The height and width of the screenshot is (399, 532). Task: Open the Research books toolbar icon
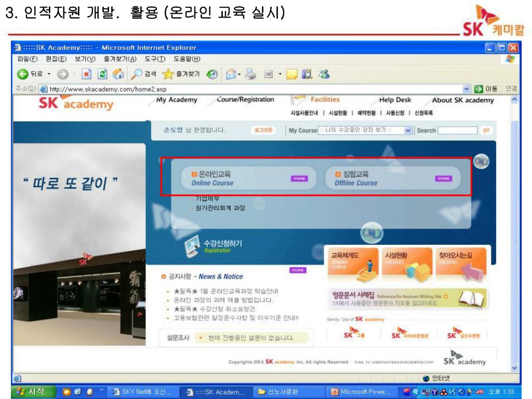(307, 74)
